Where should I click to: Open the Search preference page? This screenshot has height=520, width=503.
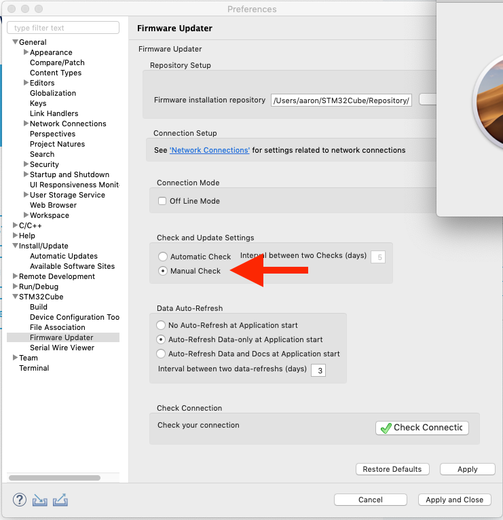[x=42, y=154]
